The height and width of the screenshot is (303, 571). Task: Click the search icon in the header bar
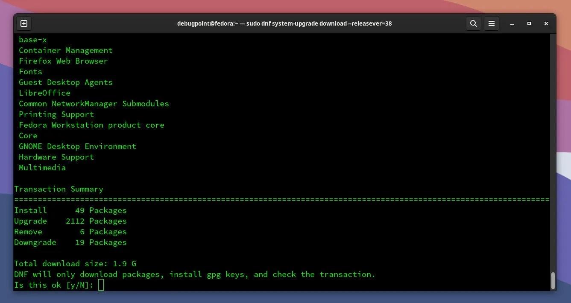point(474,23)
